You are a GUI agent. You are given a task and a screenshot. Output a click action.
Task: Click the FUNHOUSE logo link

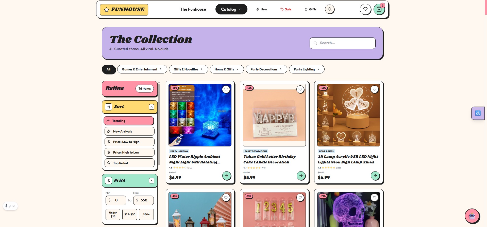tap(124, 10)
